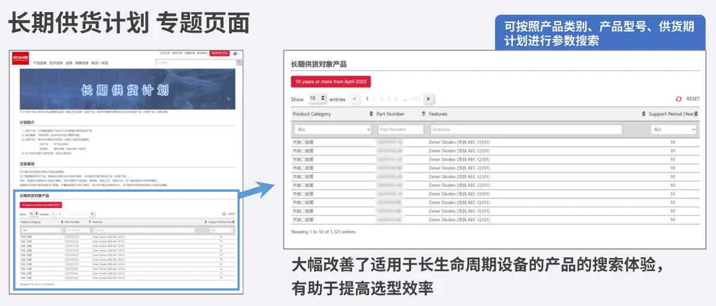This screenshot has width=716, height=306.
Task: Open the Support Period ALL filter dropdown
Action: 673,130
